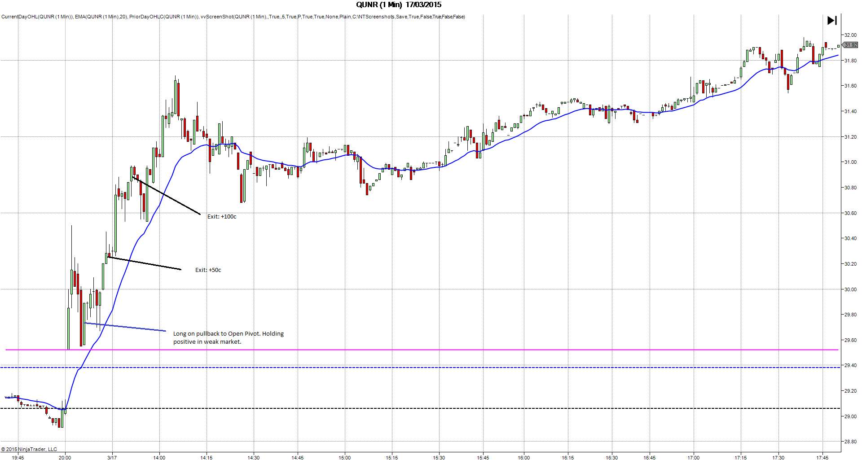Click the jump-to-latest-bar arrow icon

pyautogui.click(x=832, y=20)
